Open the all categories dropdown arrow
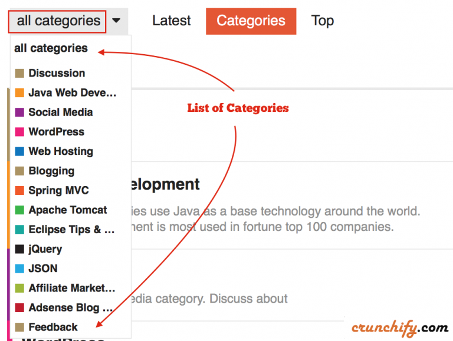 (x=116, y=21)
